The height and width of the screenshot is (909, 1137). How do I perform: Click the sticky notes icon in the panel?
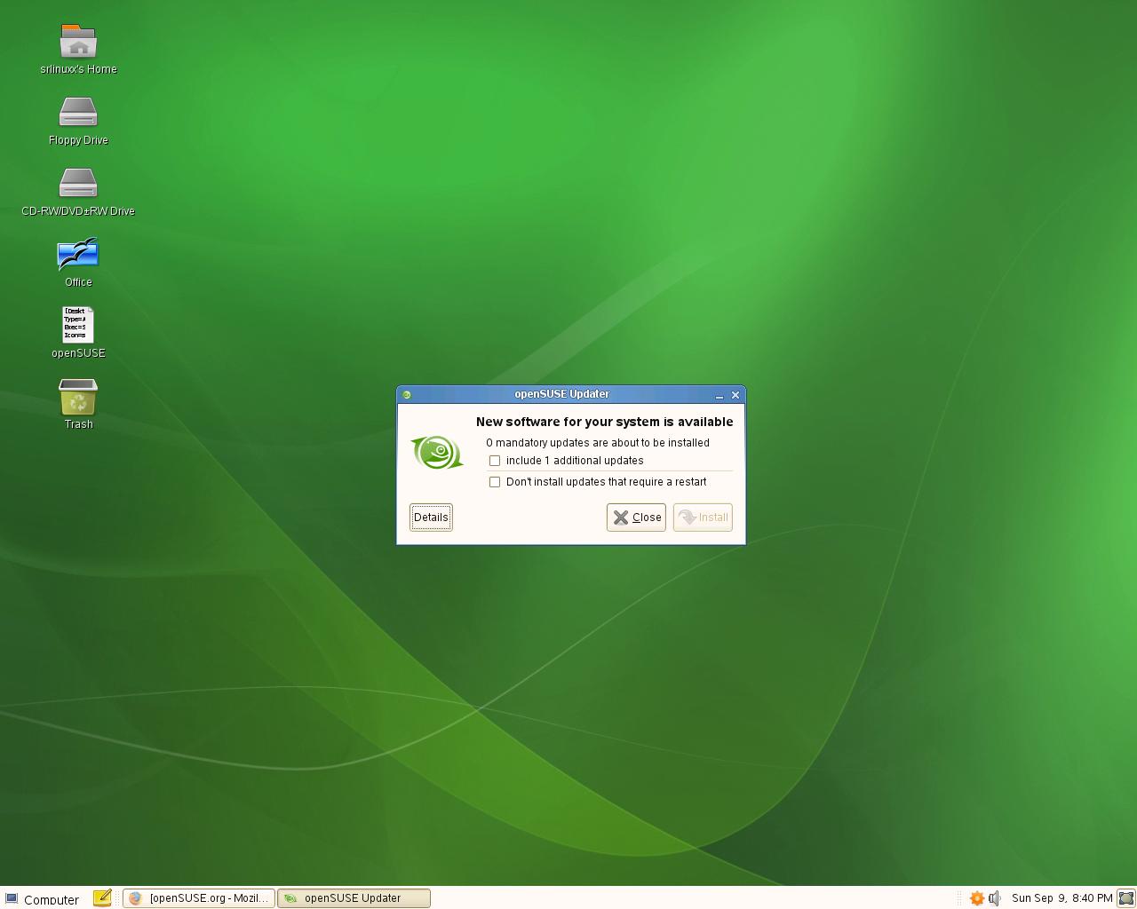[x=102, y=898]
